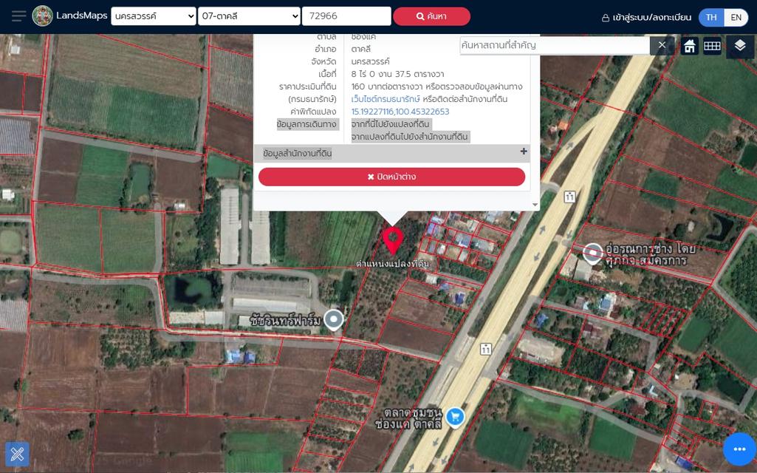This screenshot has width=757, height=473.
Task: Click the เข้าสู่ระบบ/ลงทะเบียน login link
Action: point(646,17)
